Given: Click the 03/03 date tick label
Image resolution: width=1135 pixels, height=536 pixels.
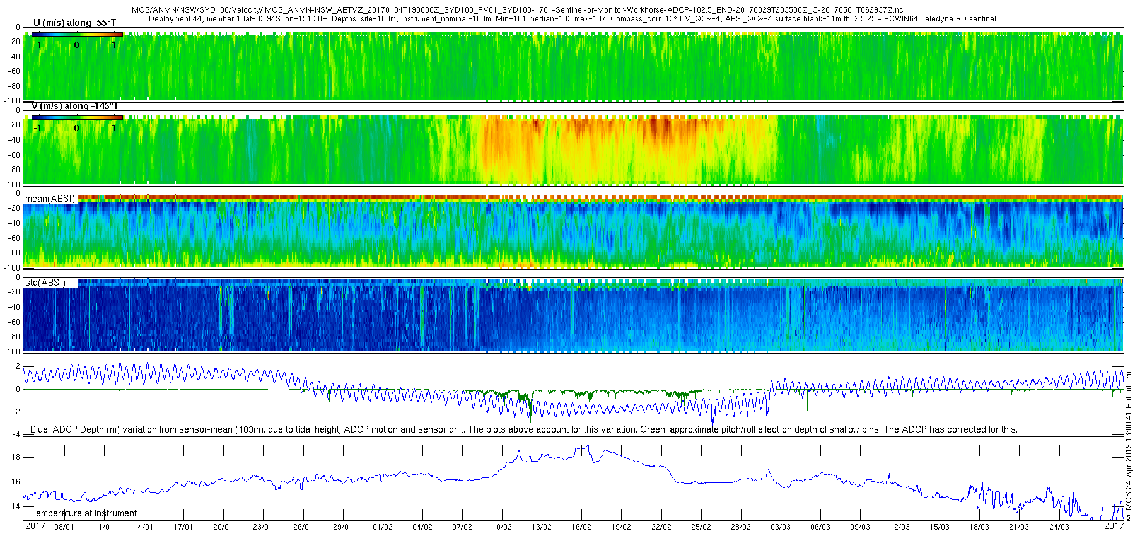Looking at the screenshot, I should click(x=780, y=527).
